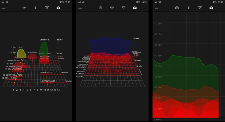Tap the cellular signal bars in channel-view screen
The width and height of the screenshot is (225, 122).
[x=3, y=2]
